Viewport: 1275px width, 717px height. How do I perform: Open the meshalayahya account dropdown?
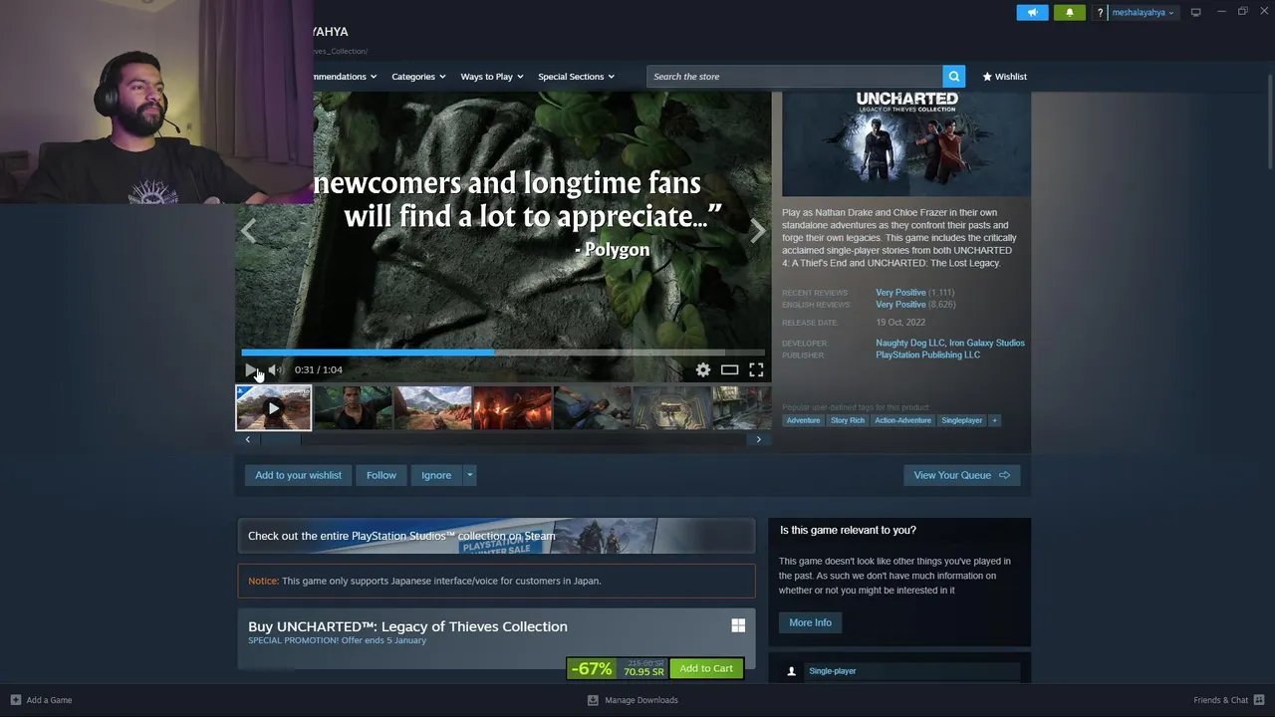pos(1143,13)
